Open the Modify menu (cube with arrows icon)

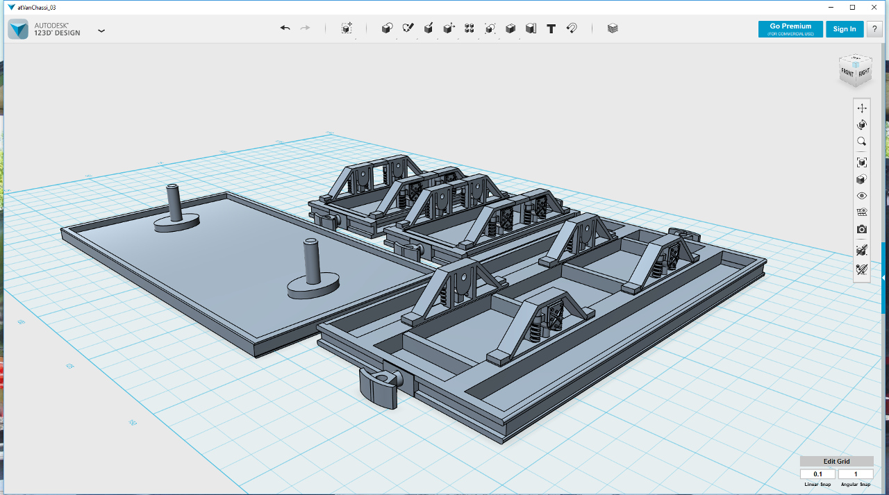(449, 28)
